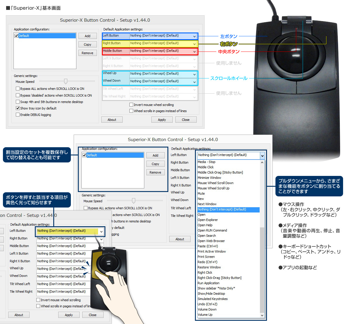Uncheck Show tray icon by default

[18, 108]
